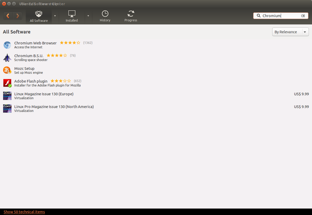The height and width of the screenshot is (215, 312).
Task: Open the All Software view
Action: (39, 16)
